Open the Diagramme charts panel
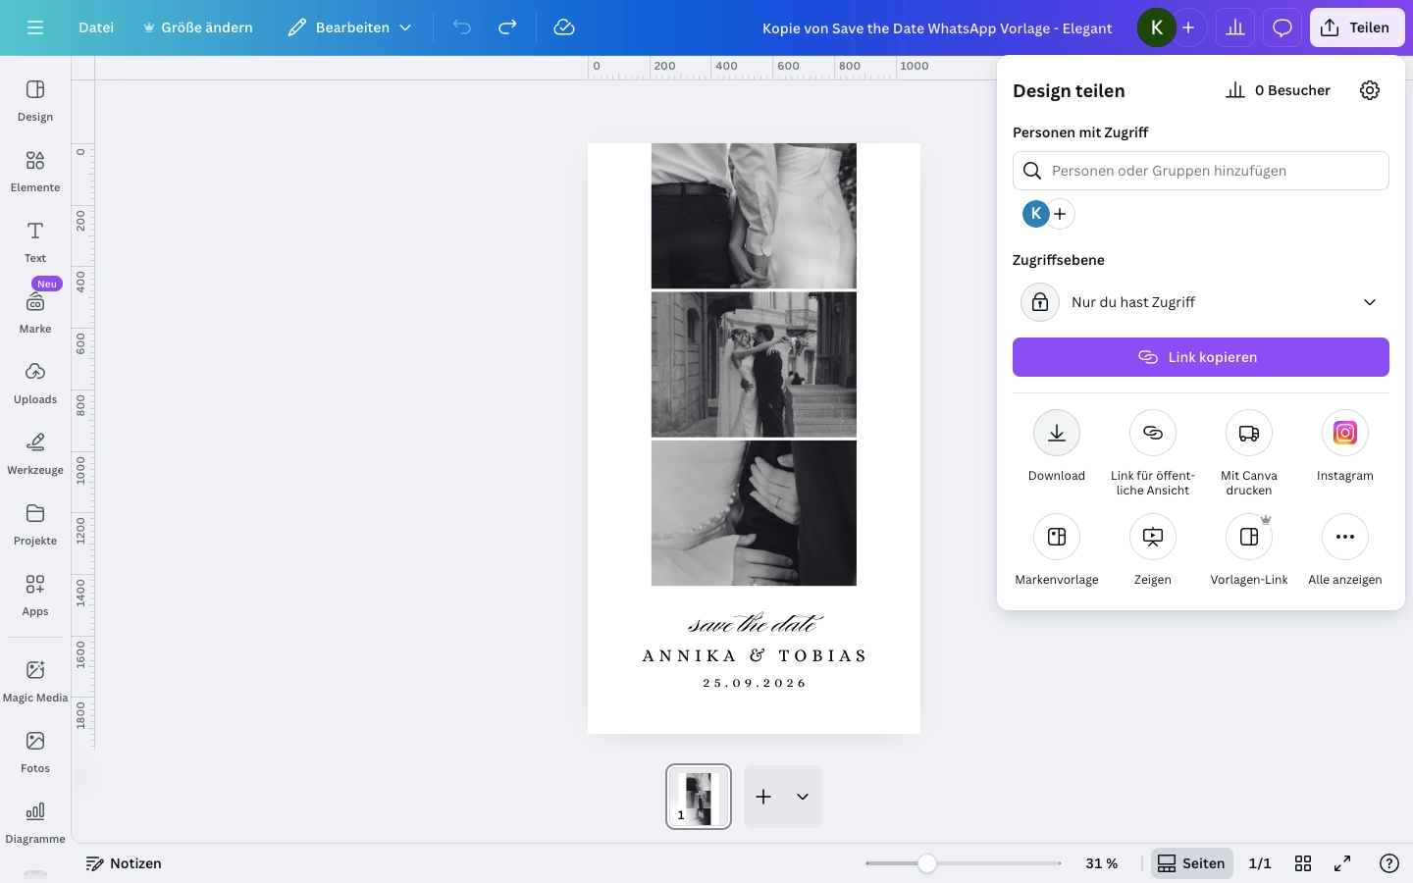This screenshot has height=883, width=1413. pos(35,823)
